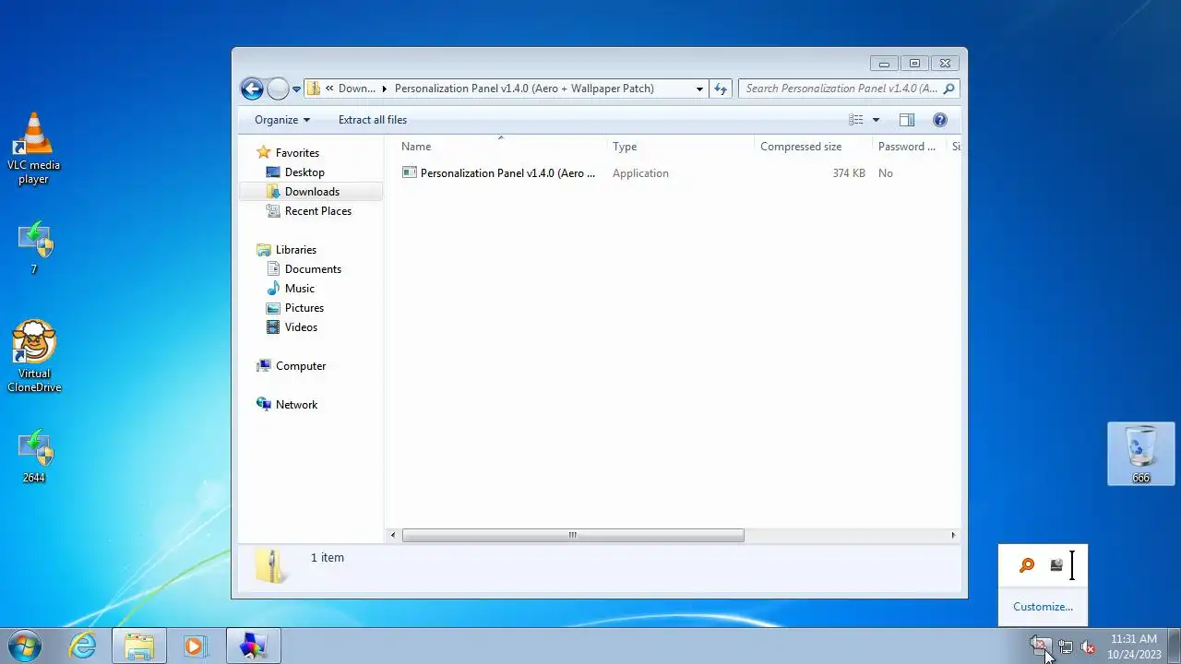Select the desktop shortcut named 2644
1181x664 pixels.
tap(34, 456)
